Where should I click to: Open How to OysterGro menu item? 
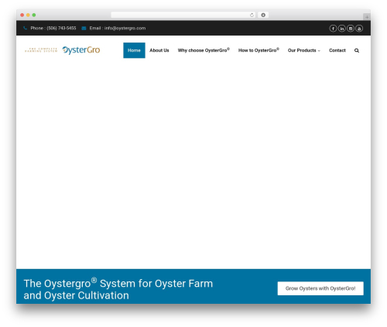tap(259, 50)
